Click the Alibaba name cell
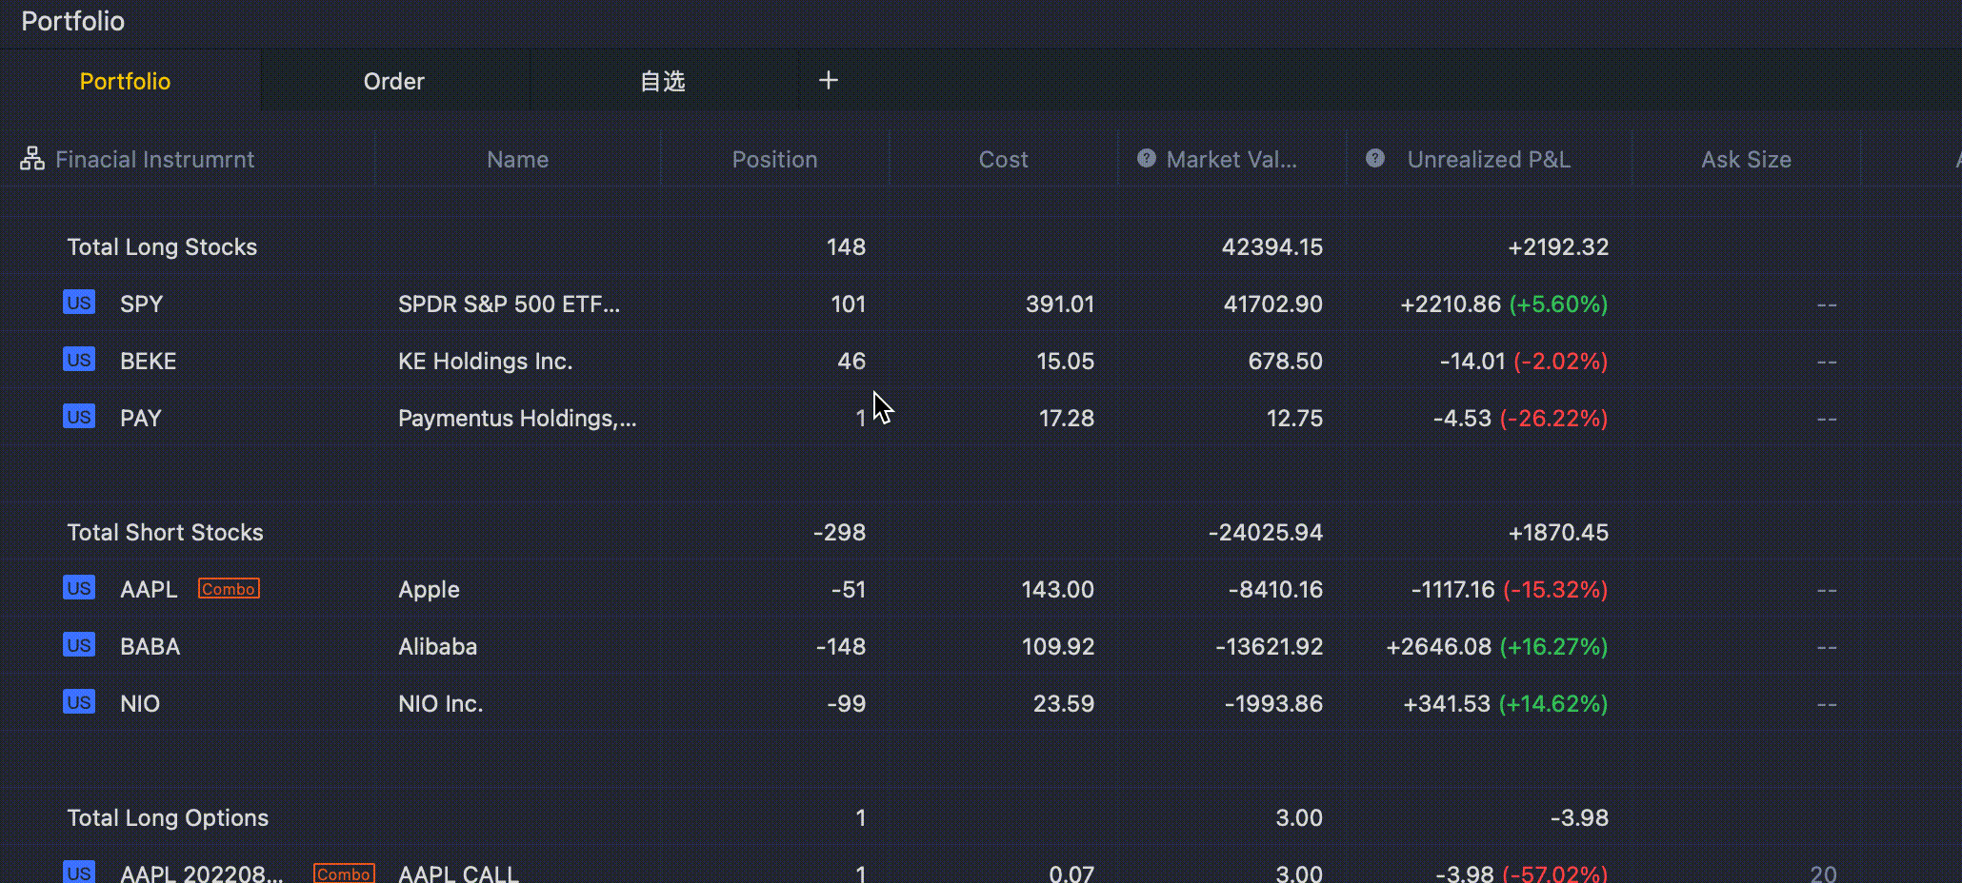 [437, 646]
